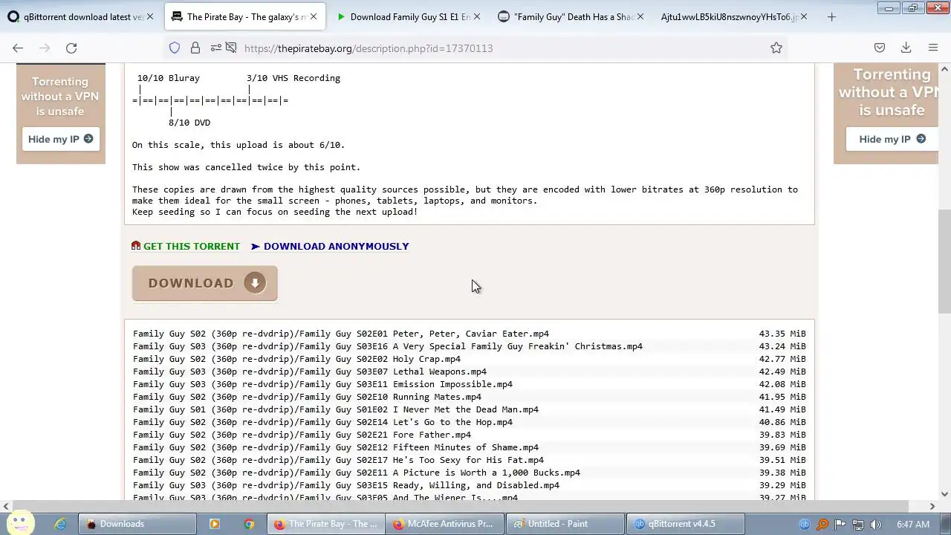This screenshot has height=535, width=951.
Task: Select the S03E16 Freakin' Christmas.mp4 file row
Action: [x=470, y=346]
